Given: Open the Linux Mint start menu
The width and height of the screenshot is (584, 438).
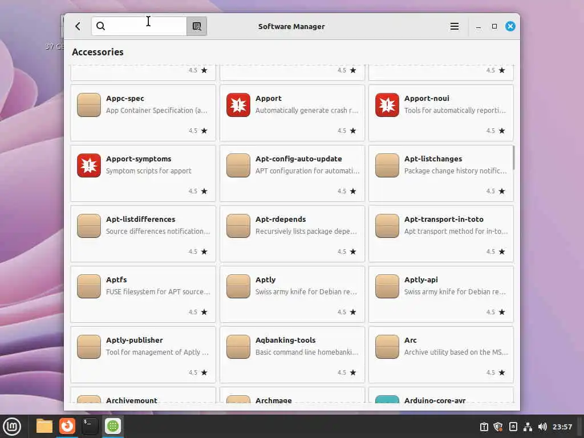Looking at the screenshot, I should pyautogui.click(x=12, y=426).
